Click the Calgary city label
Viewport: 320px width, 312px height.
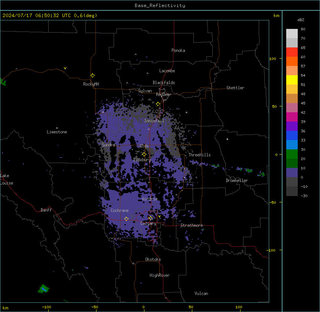click(x=148, y=223)
